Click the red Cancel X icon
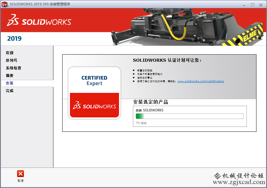 21,174
